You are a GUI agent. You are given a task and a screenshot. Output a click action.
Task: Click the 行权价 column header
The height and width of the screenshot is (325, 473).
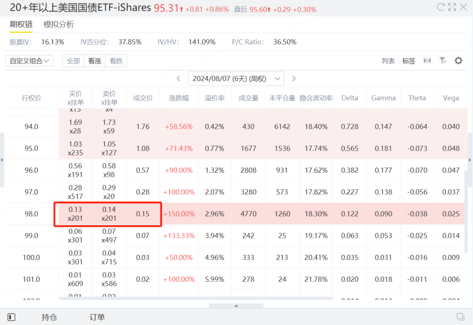[31, 98]
